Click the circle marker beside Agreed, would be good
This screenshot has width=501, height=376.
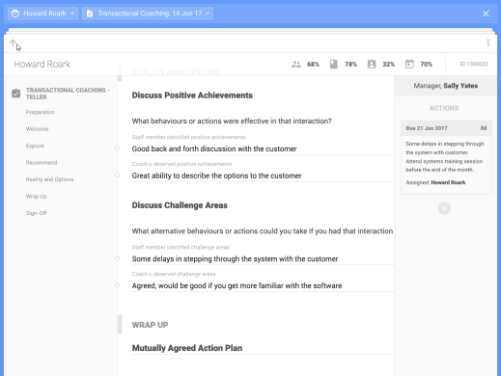click(x=117, y=285)
